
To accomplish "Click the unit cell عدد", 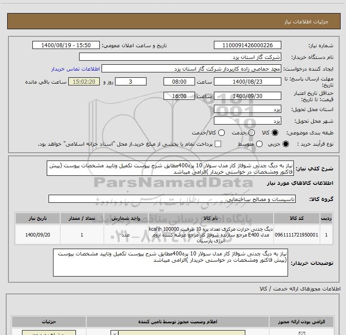I will tap(126, 235).
